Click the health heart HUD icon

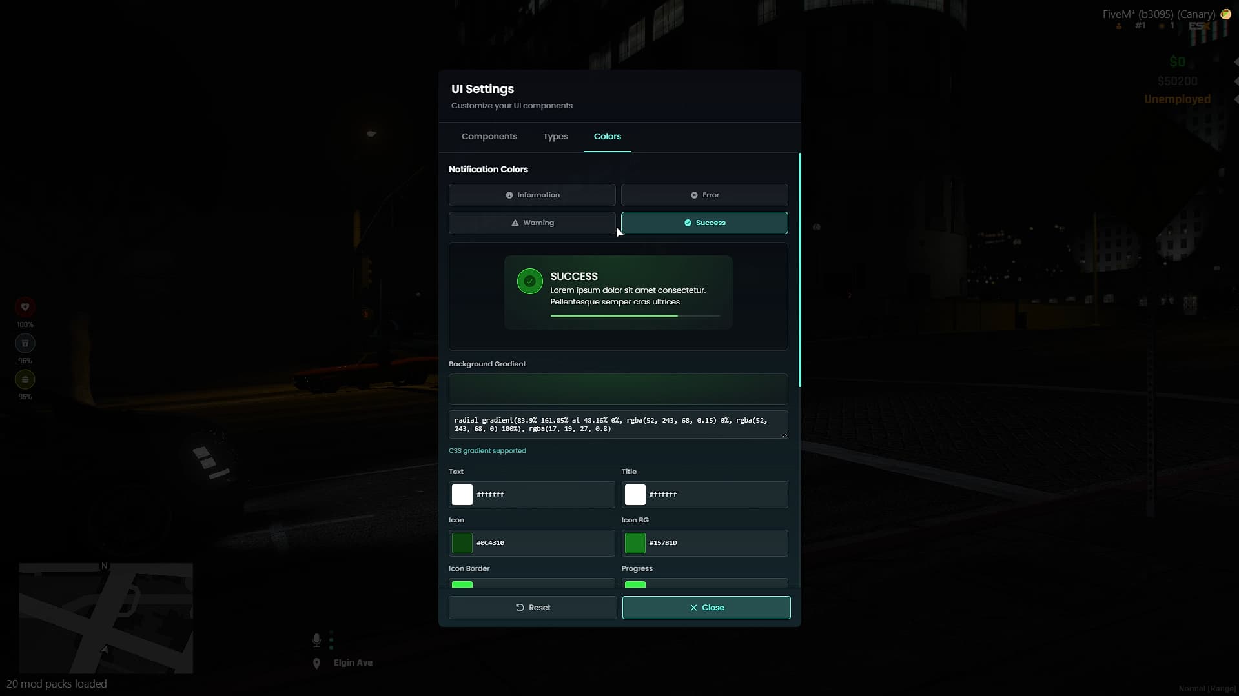[x=25, y=307]
